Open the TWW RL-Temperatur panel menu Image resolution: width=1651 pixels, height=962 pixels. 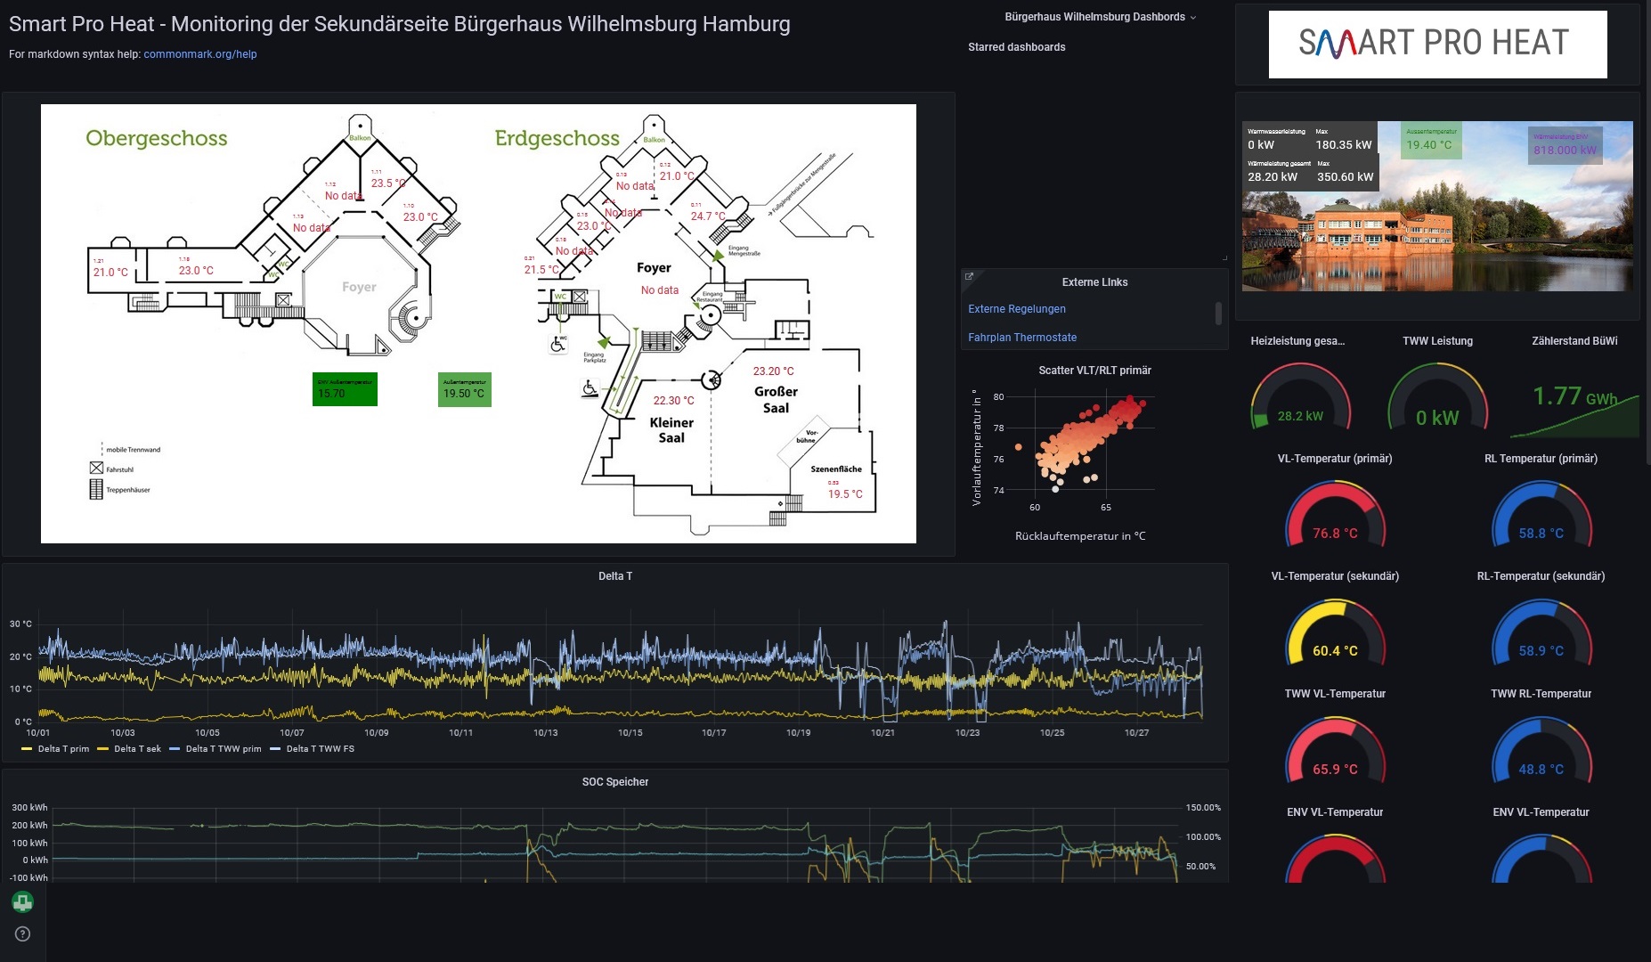[x=1541, y=694]
